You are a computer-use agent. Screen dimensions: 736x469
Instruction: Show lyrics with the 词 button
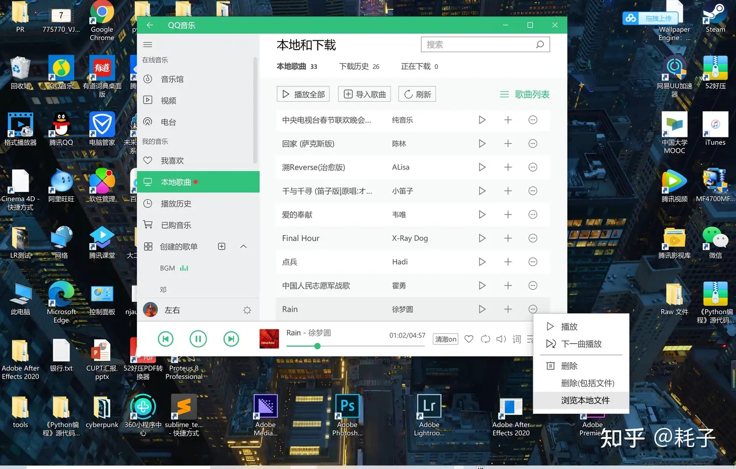click(517, 339)
